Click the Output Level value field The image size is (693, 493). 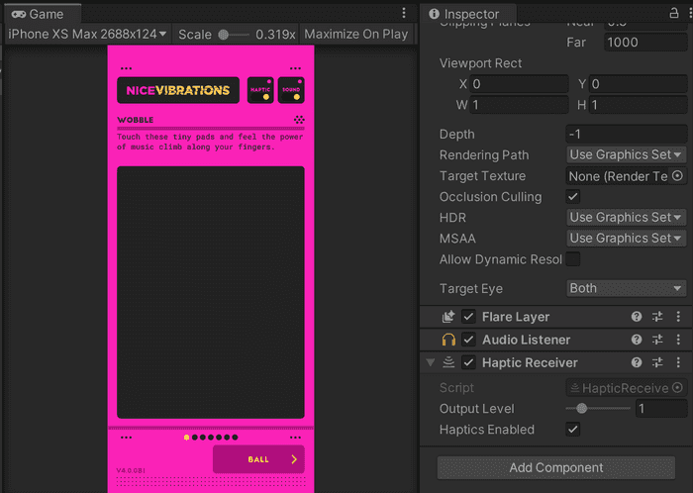tap(661, 408)
